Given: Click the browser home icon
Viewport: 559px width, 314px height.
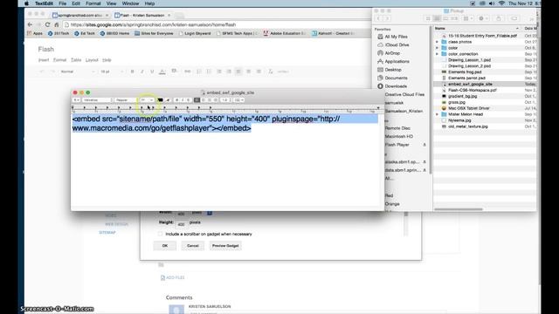Looking at the screenshot, I should coord(56,24).
